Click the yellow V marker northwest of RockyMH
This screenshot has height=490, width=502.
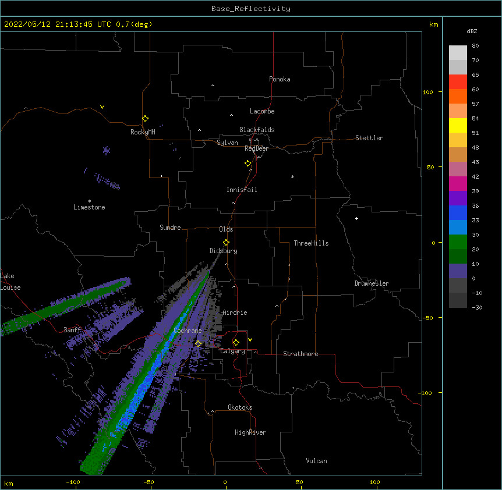[x=102, y=107]
